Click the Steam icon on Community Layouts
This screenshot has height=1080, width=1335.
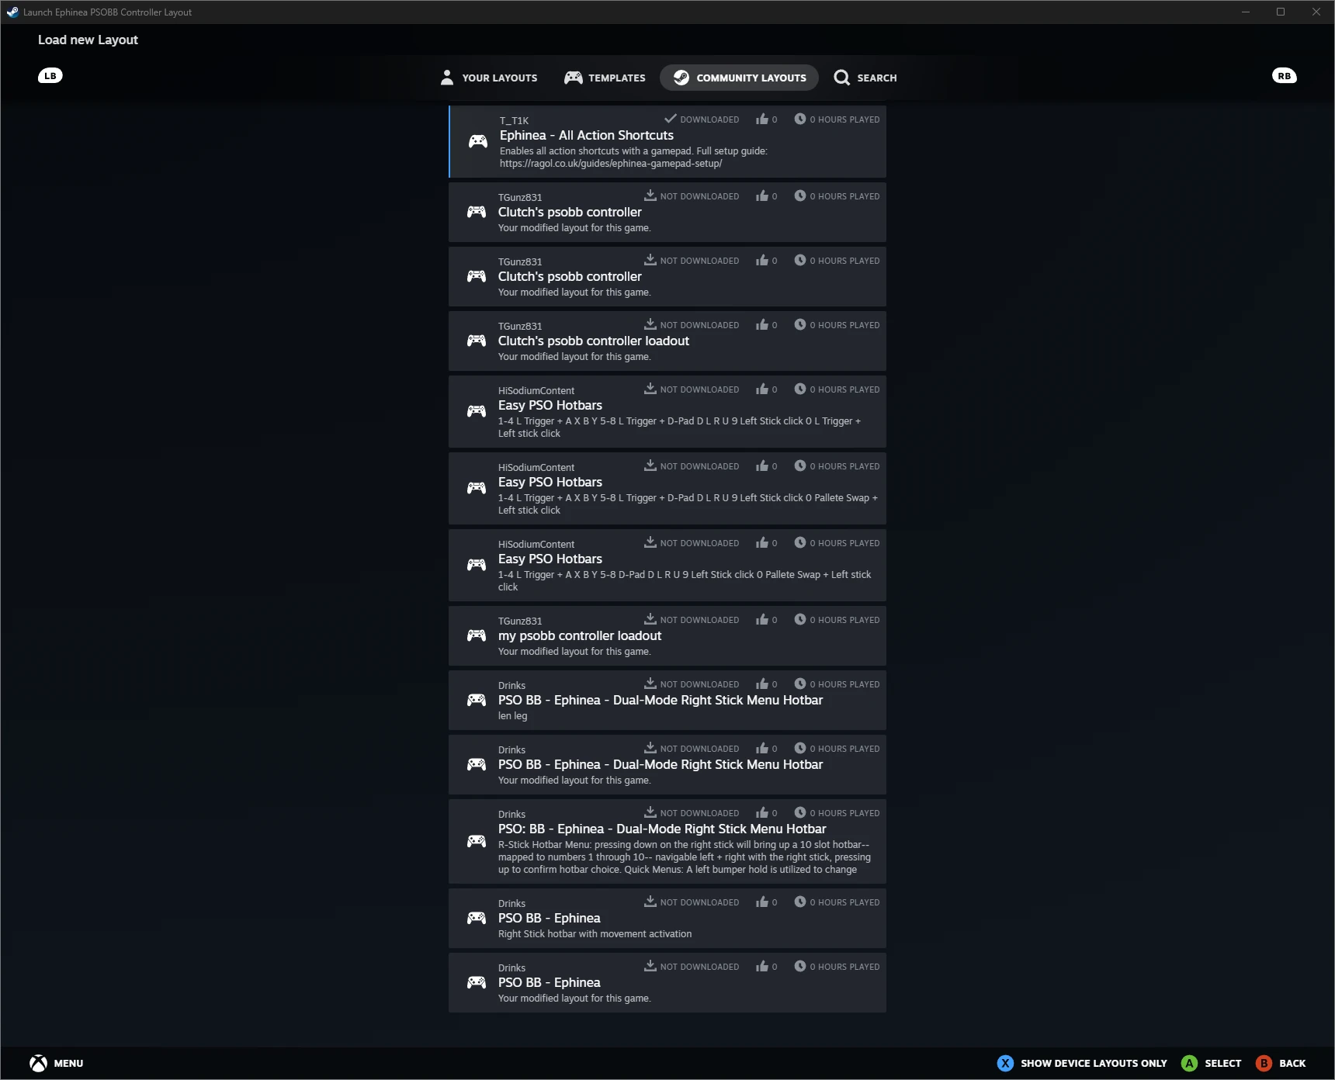point(683,78)
